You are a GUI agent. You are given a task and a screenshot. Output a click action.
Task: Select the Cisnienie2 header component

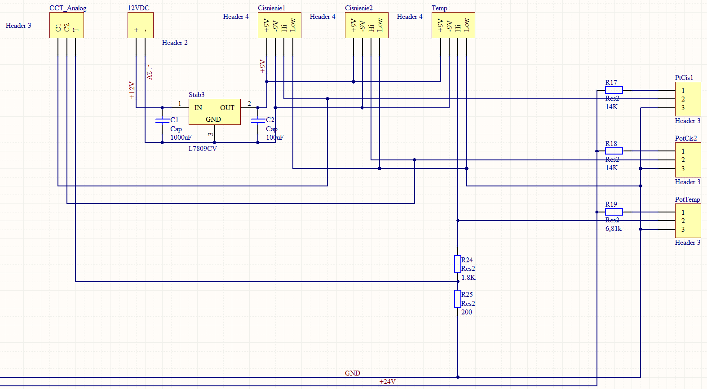pos(367,25)
